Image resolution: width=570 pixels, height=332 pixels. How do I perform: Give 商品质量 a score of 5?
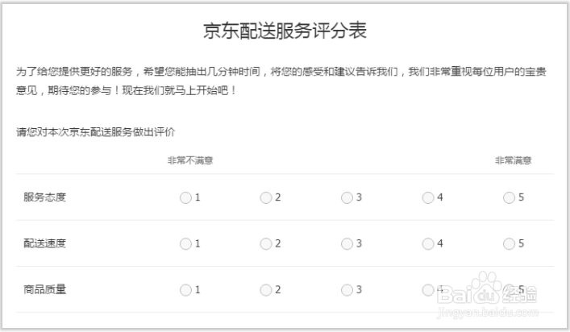[x=509, y=290]
